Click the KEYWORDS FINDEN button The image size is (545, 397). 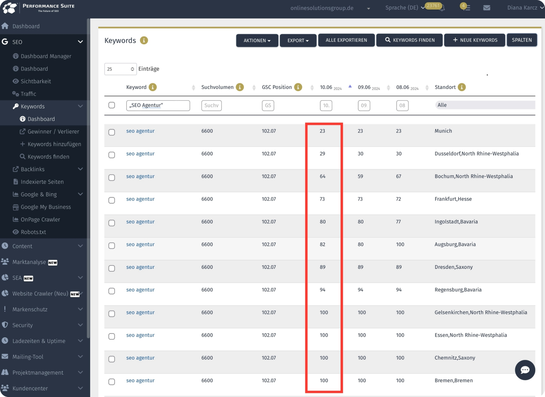(x=409, y=40)
